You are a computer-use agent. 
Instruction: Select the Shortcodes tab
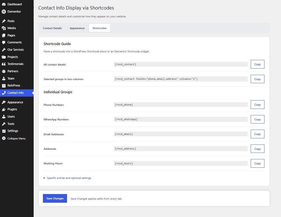tap(100, 28)
